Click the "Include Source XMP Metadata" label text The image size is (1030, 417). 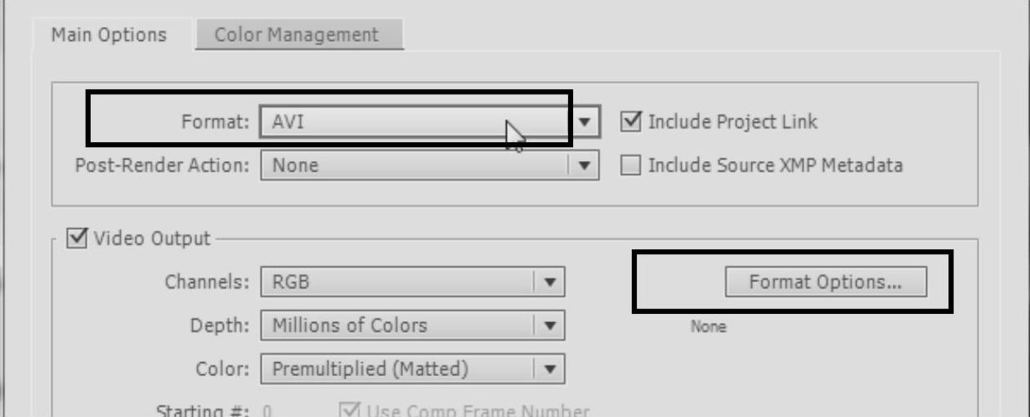(x=775, y=166)
